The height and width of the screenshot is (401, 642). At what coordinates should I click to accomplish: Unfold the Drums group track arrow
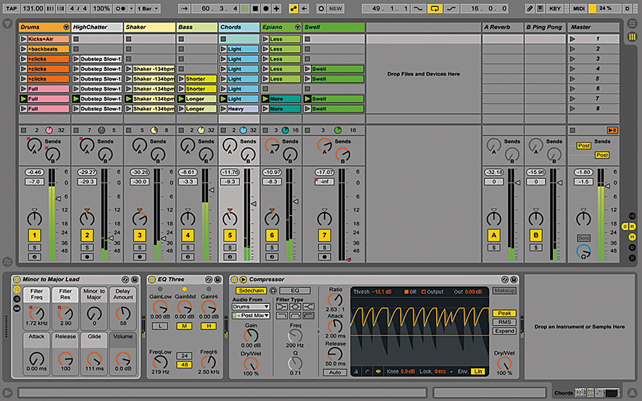pyautogui.click(x=66, y=27)
